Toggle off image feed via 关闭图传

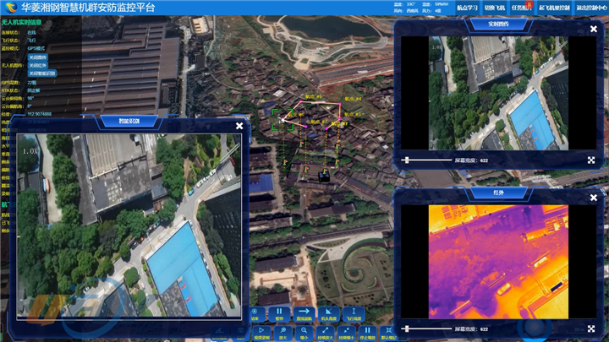(38, 57)
